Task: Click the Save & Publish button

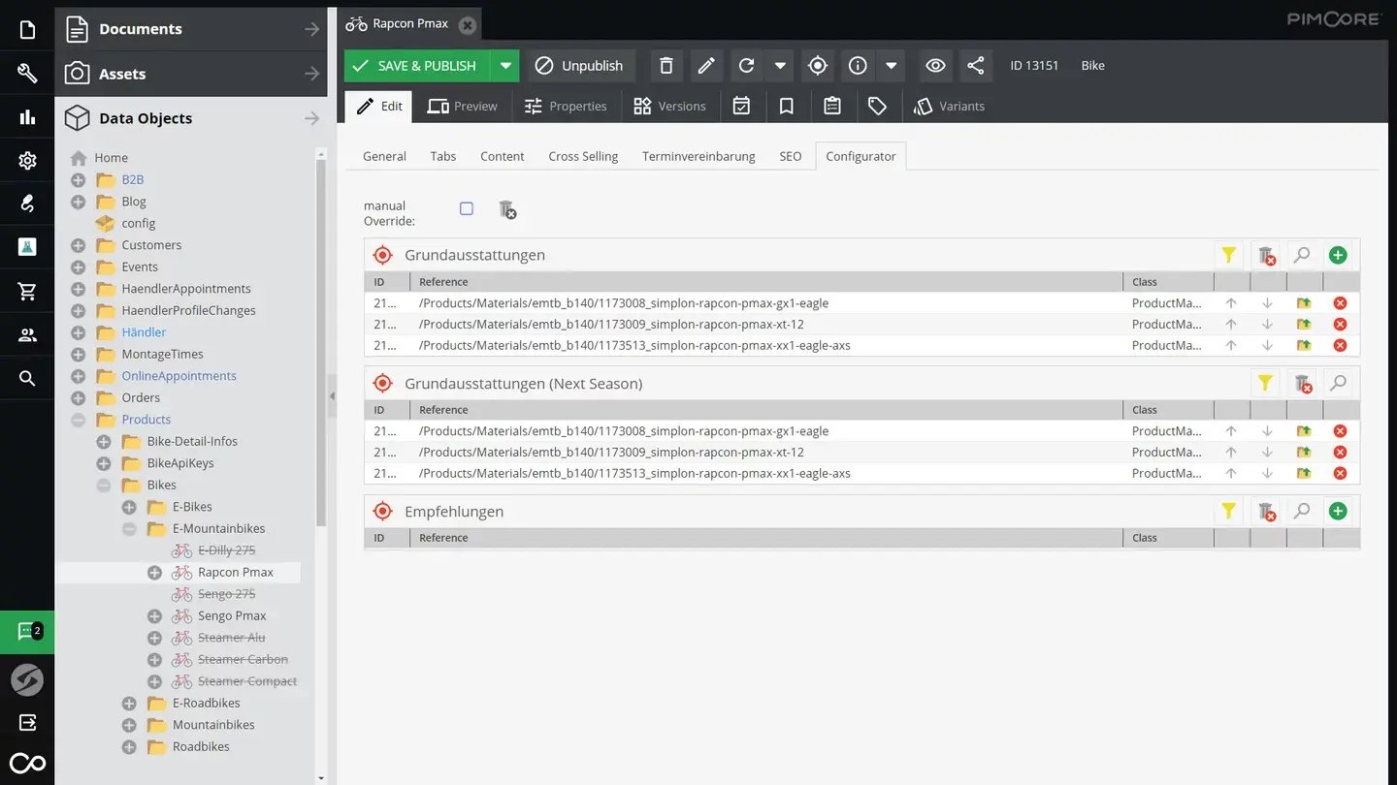Action: [417, 66]
